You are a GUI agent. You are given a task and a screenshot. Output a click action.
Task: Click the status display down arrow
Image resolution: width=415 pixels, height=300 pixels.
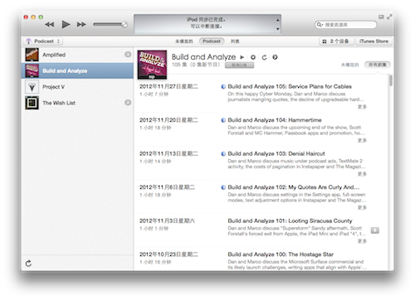point(278,29)
